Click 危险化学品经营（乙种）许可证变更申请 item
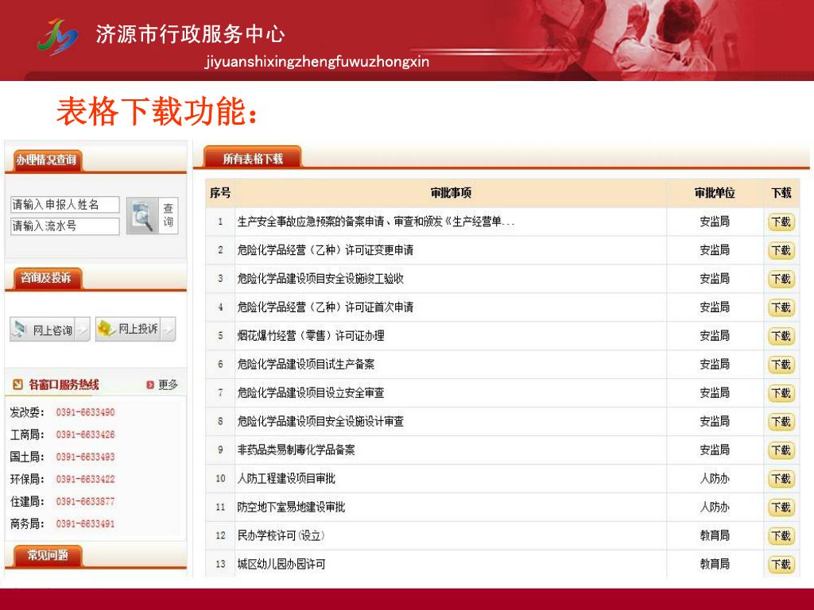This screenshot has width=814, height=610. [x=325, y=250]
